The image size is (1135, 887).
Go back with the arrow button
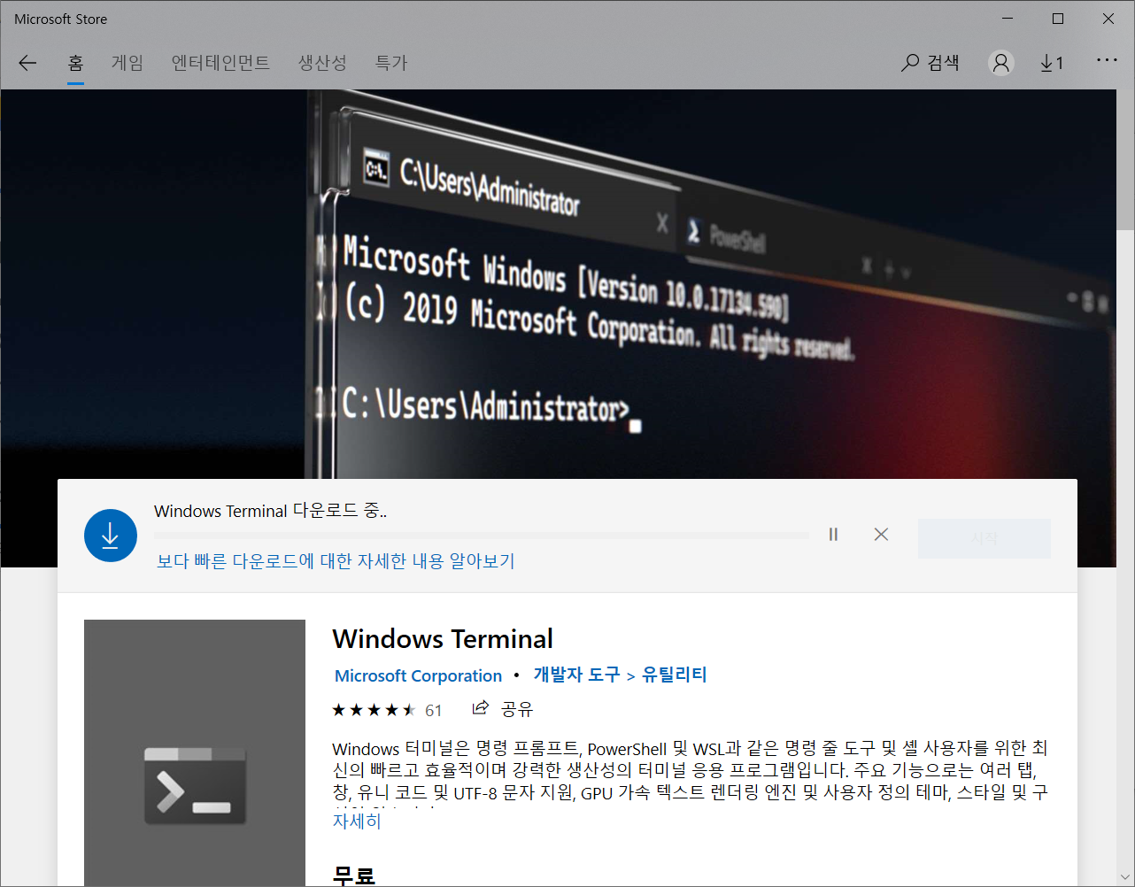[x=27, y=63]
